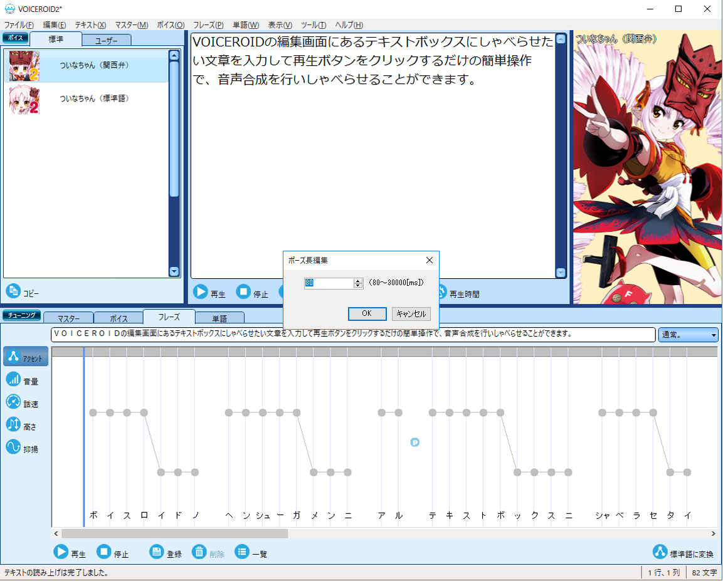
Task: Select the 高さ pitch tuning tool
Action: pyautogui.click(x=21, y=425)
